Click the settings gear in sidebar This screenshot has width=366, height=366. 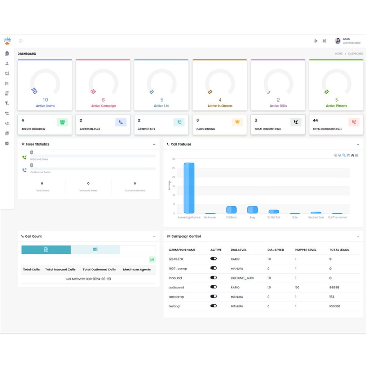[7, 143]
